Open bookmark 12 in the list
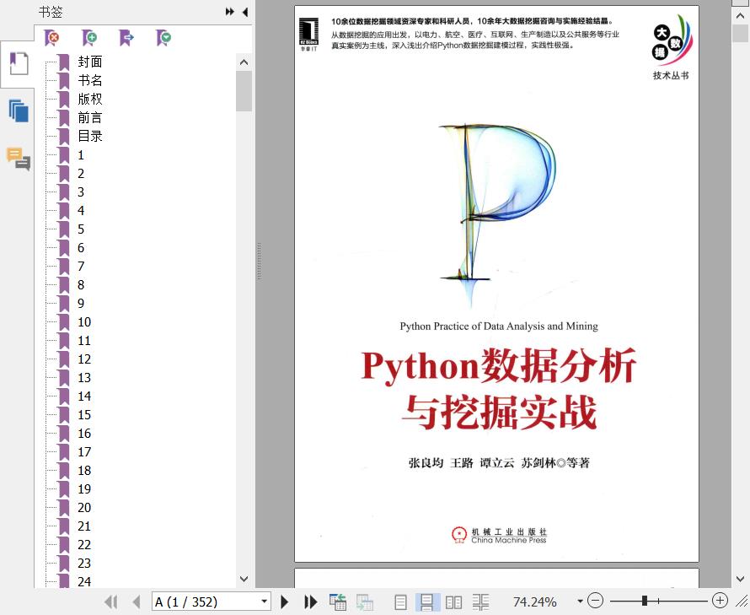Viewport: 750px width, 615px height. [x=84, y=359]
